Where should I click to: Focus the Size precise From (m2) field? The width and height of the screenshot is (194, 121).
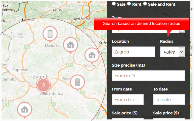tap(148, 76)
